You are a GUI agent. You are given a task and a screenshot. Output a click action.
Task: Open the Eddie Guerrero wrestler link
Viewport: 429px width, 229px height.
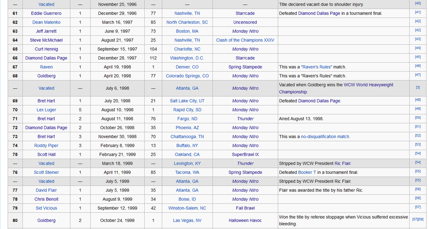[x=46, y=13]
